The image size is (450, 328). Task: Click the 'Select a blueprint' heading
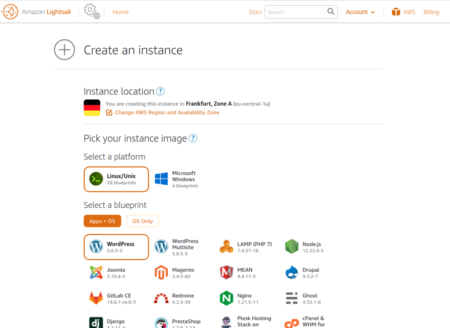115,205
